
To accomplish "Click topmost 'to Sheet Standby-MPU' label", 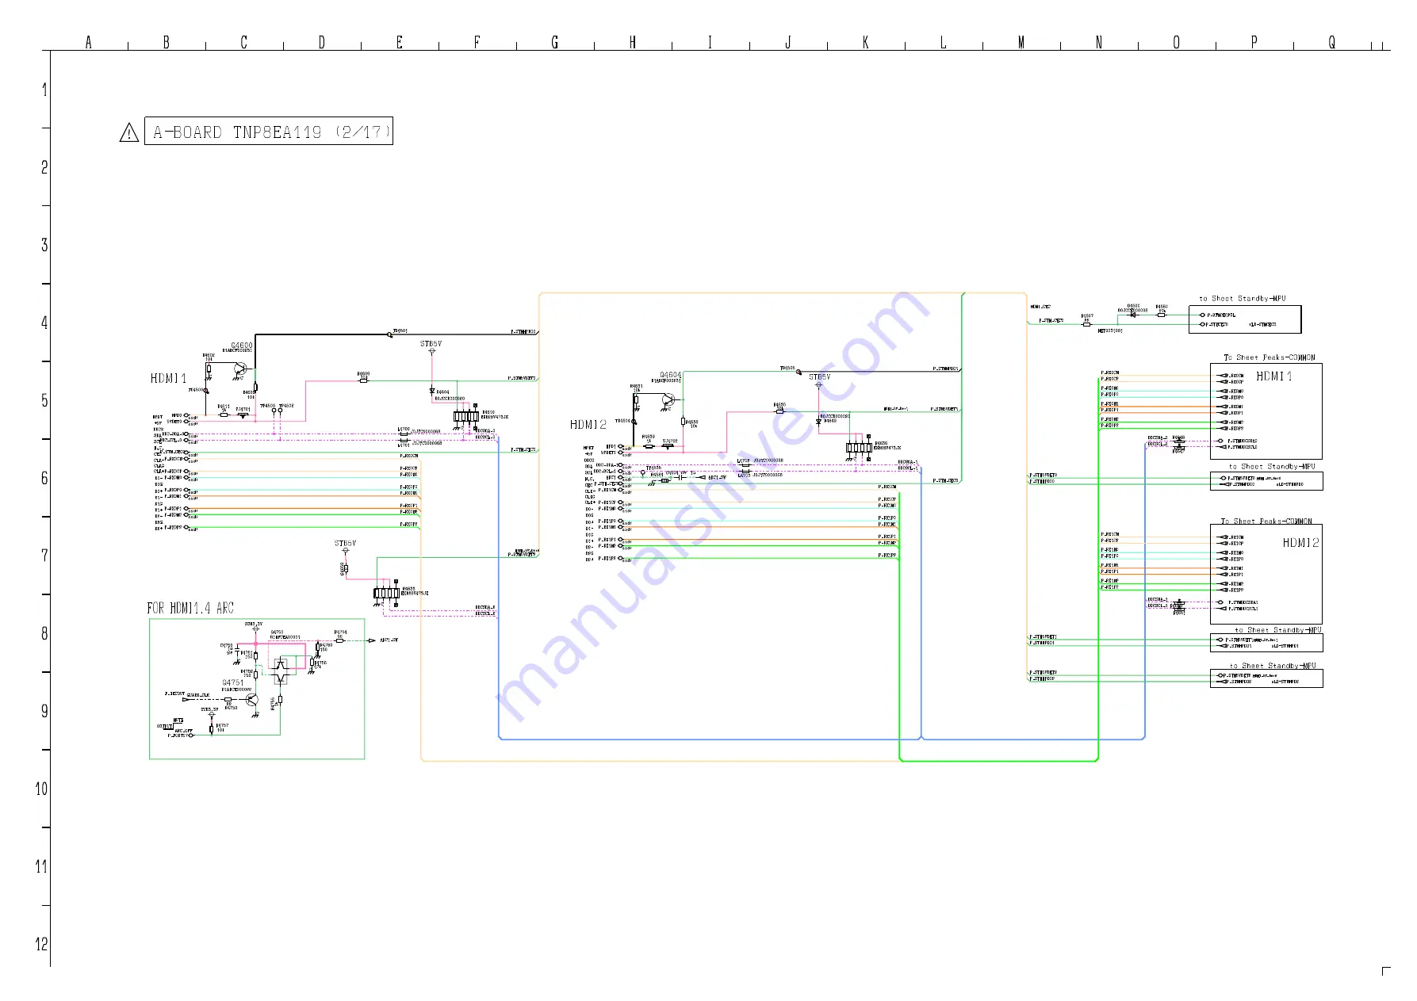I will [x=1243, y=299].
